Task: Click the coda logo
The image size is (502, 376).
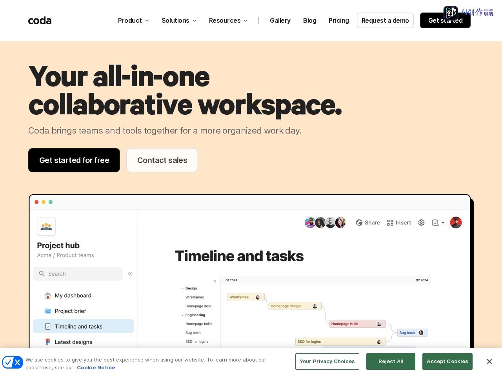Action: 40,20
